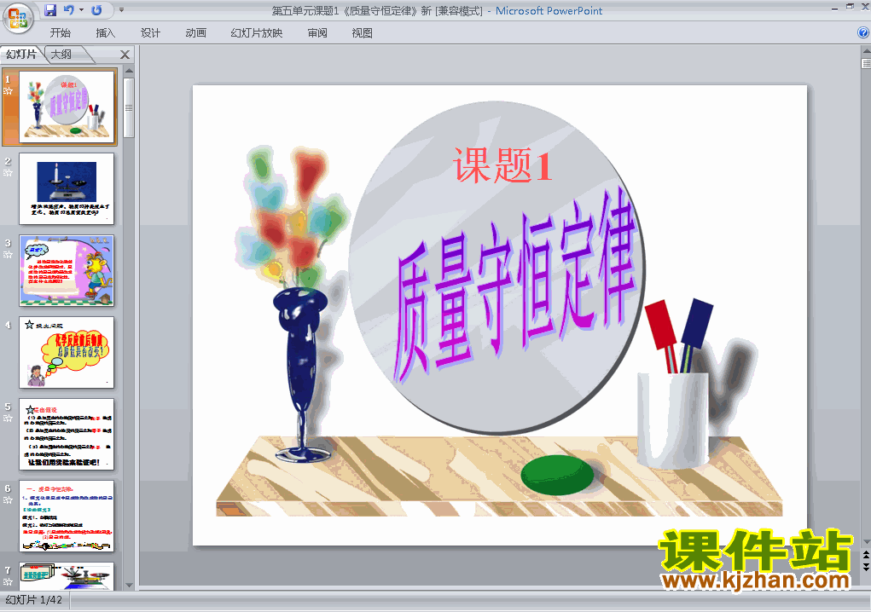Click animation star icon beside slide 3

8,255
